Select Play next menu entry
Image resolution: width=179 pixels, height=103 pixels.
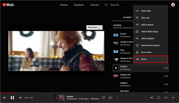[x=150, y=18]
